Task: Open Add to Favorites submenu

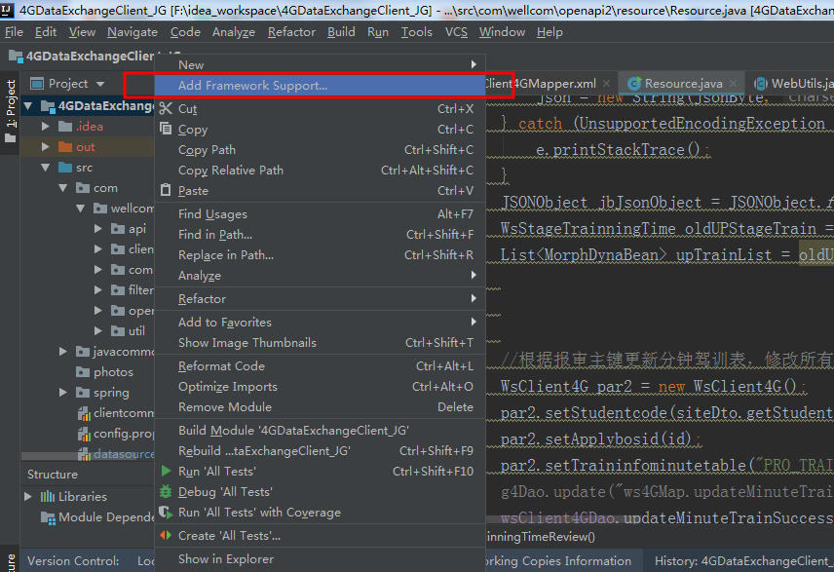Action: point(321,322)
